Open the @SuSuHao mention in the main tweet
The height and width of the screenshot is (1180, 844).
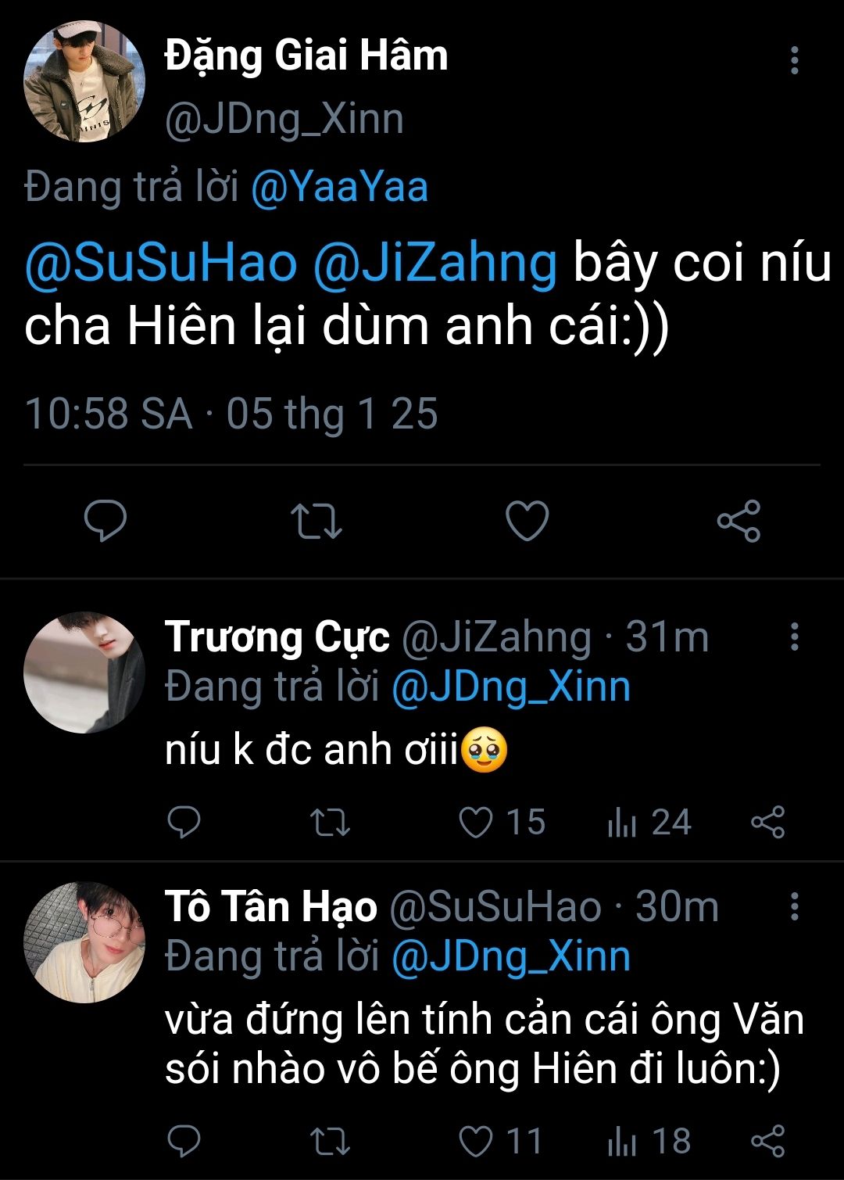[x=162, y=263]
